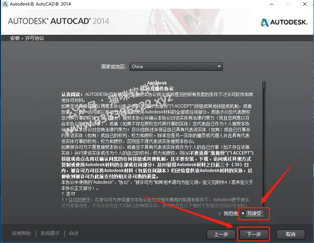314x243 pixels.
Task: Minimize the AutoCAD 2014 installer window
Action: [272, 4]
